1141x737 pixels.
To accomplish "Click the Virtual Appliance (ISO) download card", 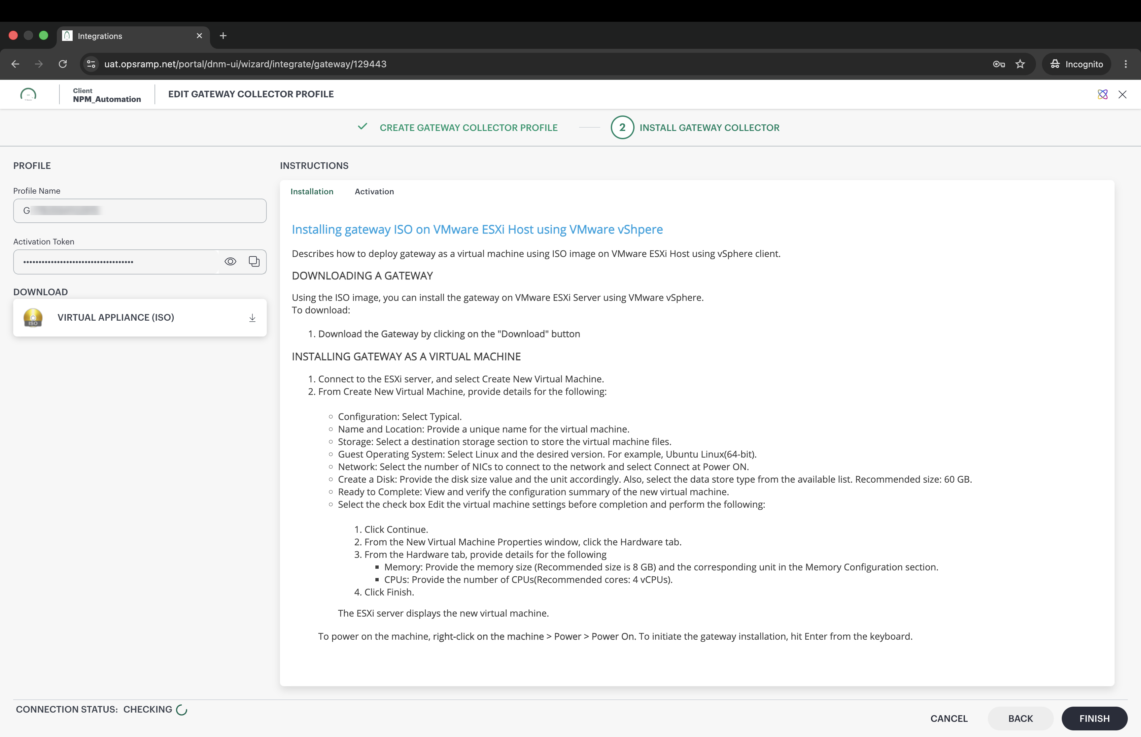I will pos(140,318).
